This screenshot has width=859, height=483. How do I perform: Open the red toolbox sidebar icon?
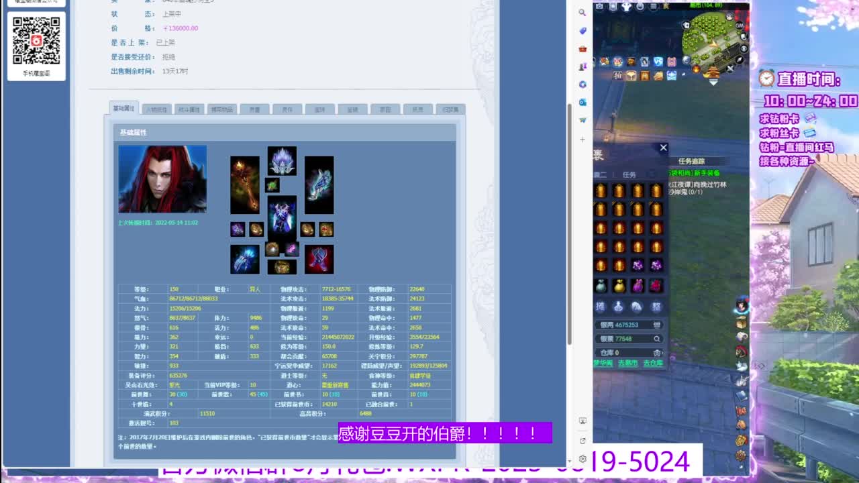coord(583,49)
